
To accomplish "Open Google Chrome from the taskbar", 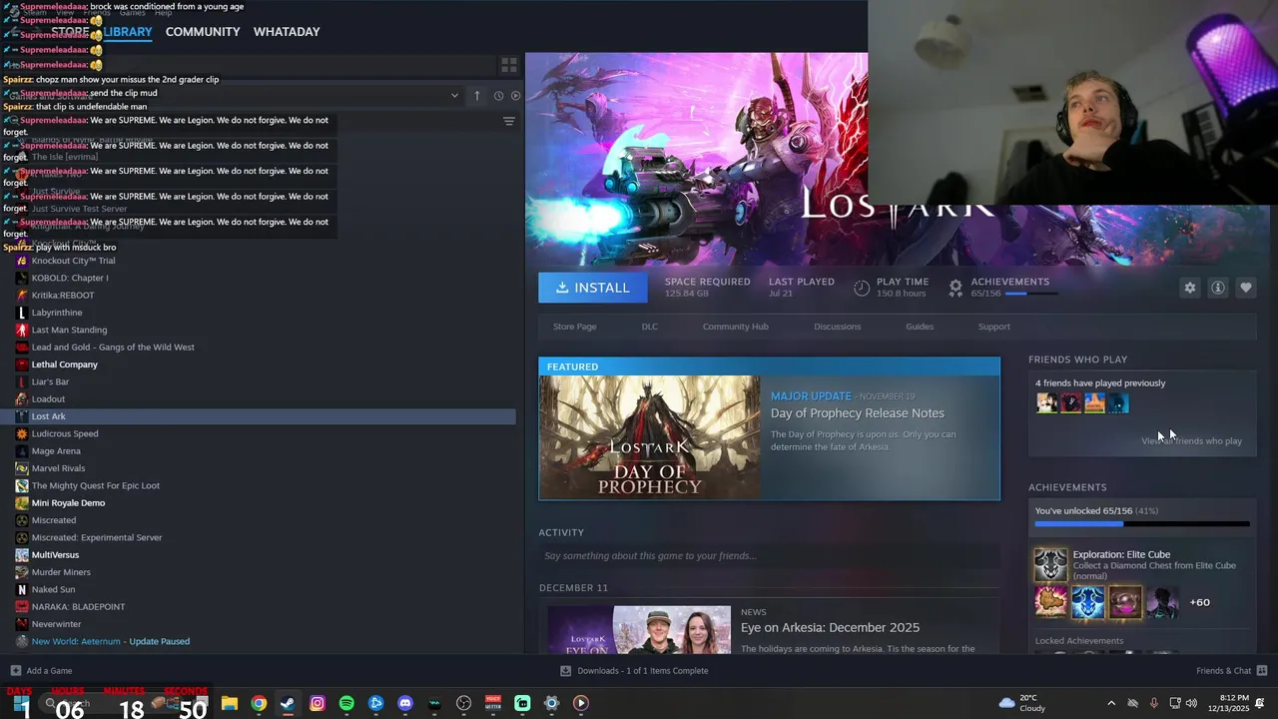I will [x=259, y=703].
